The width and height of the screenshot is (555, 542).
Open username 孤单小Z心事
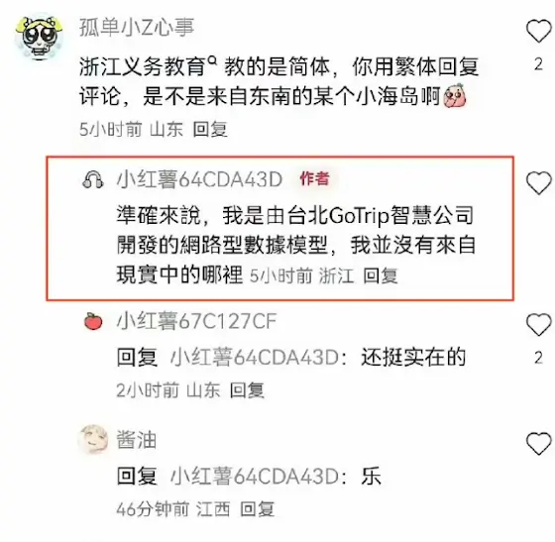(x=137, y=27)
